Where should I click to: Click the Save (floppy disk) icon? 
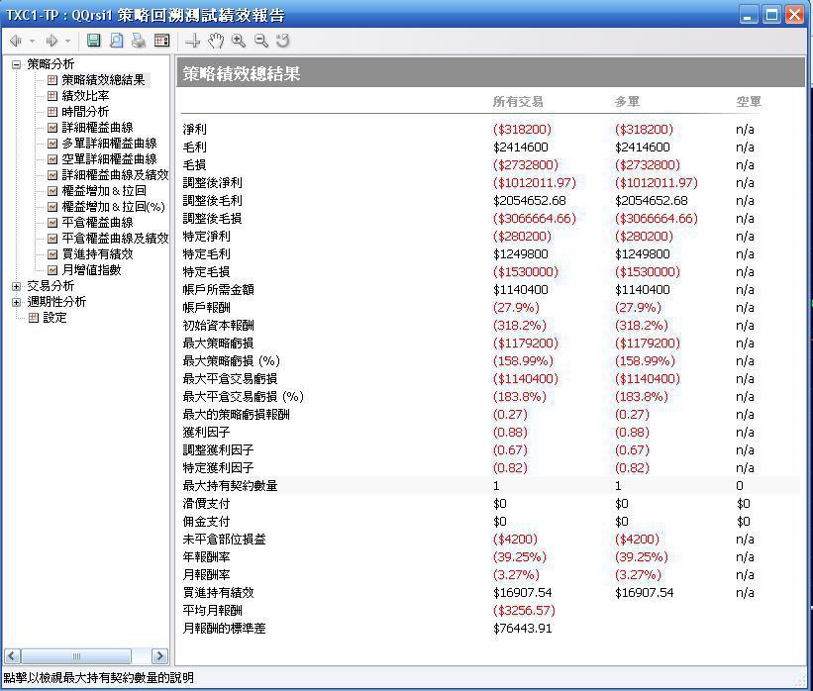pos(93,41)
